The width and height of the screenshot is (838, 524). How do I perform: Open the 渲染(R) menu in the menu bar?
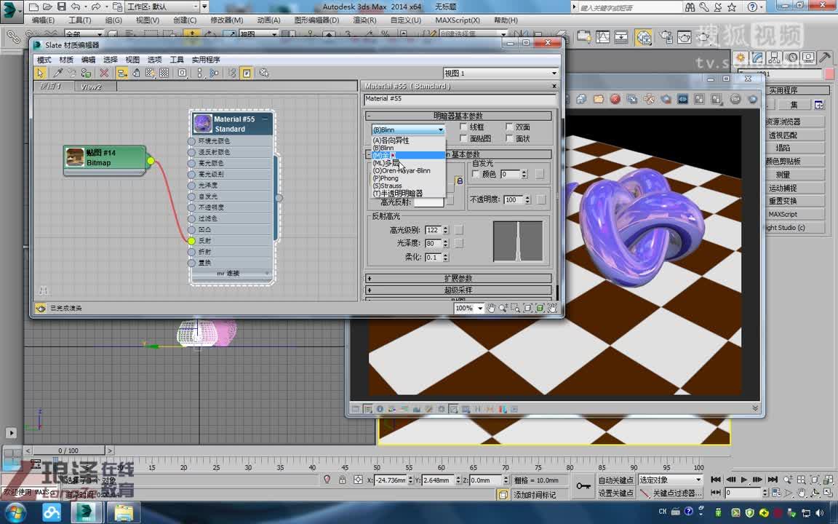tap(362, 20)
